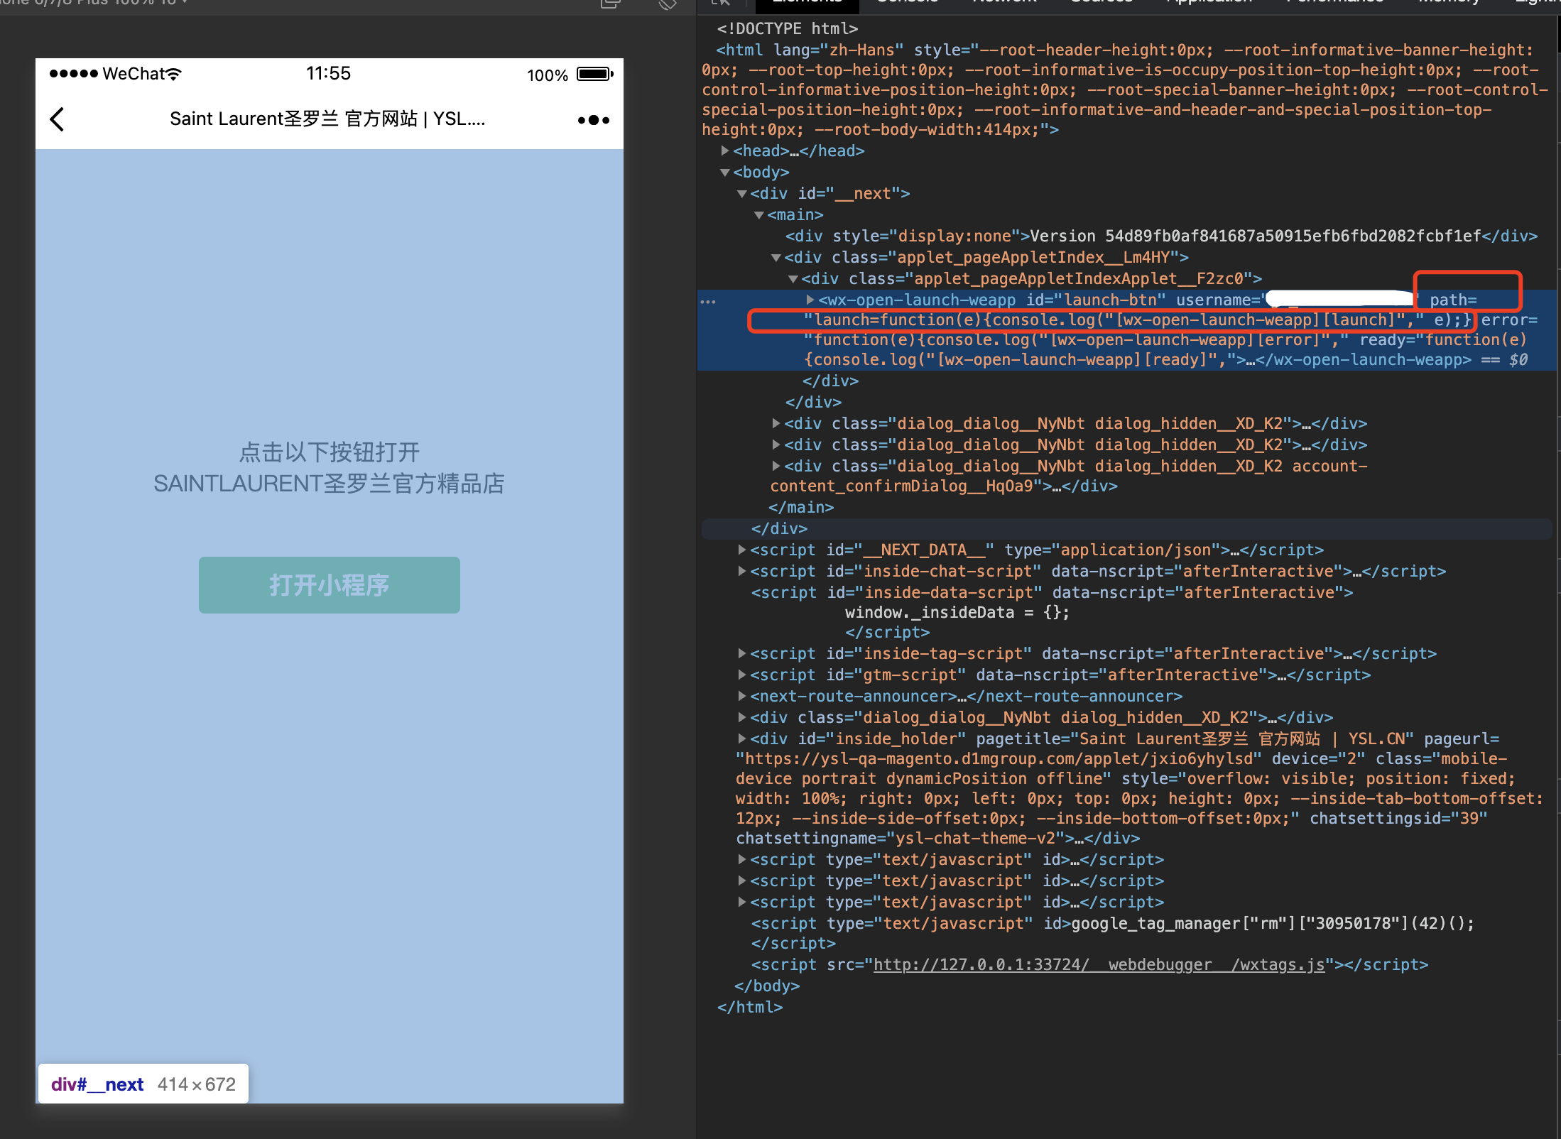
Task: Click the battery icon in status bar
Action: click(x=594, y=74)
